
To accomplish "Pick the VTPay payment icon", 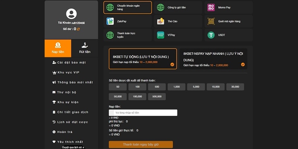I will [161, 35].
